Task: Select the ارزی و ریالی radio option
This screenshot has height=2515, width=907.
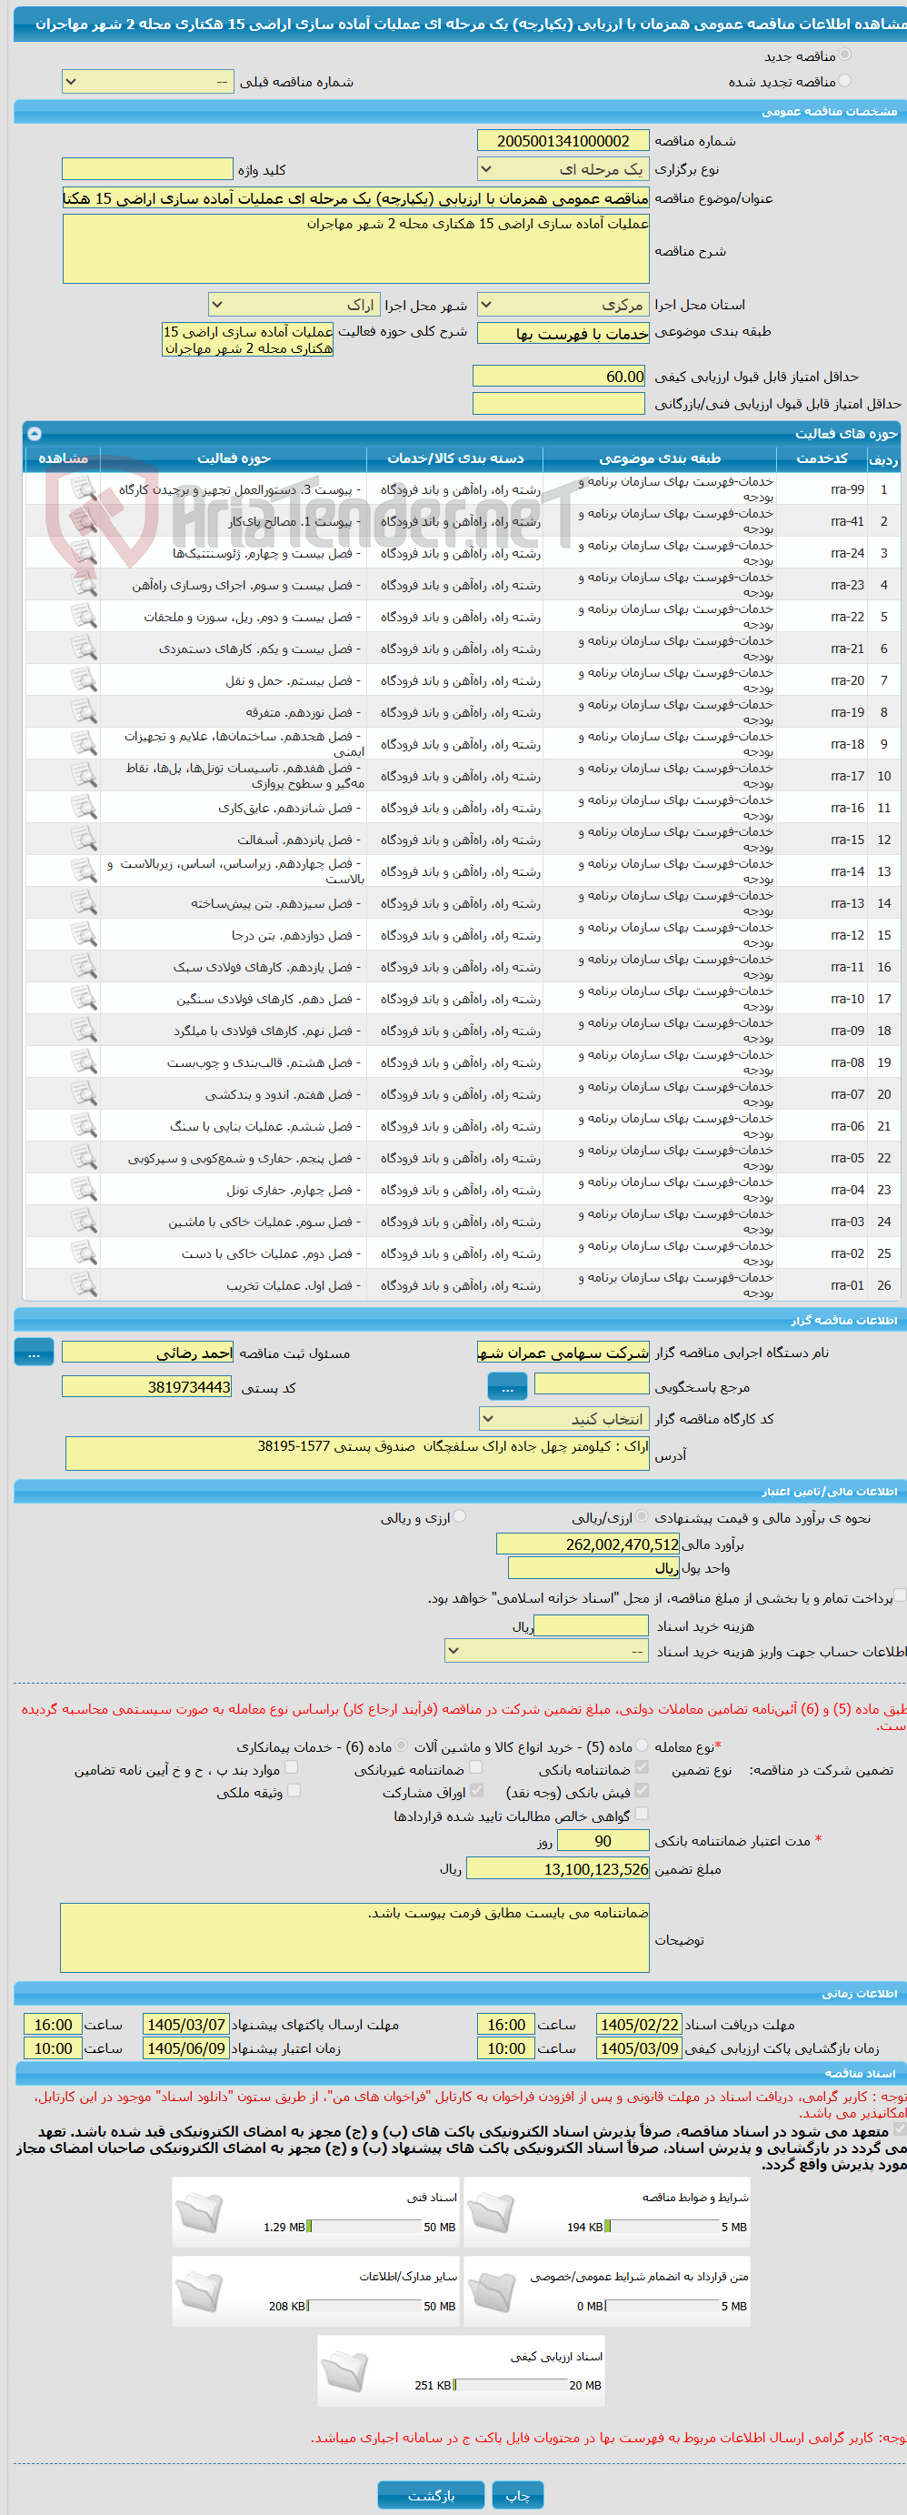Action: (x=459, y=1516)
